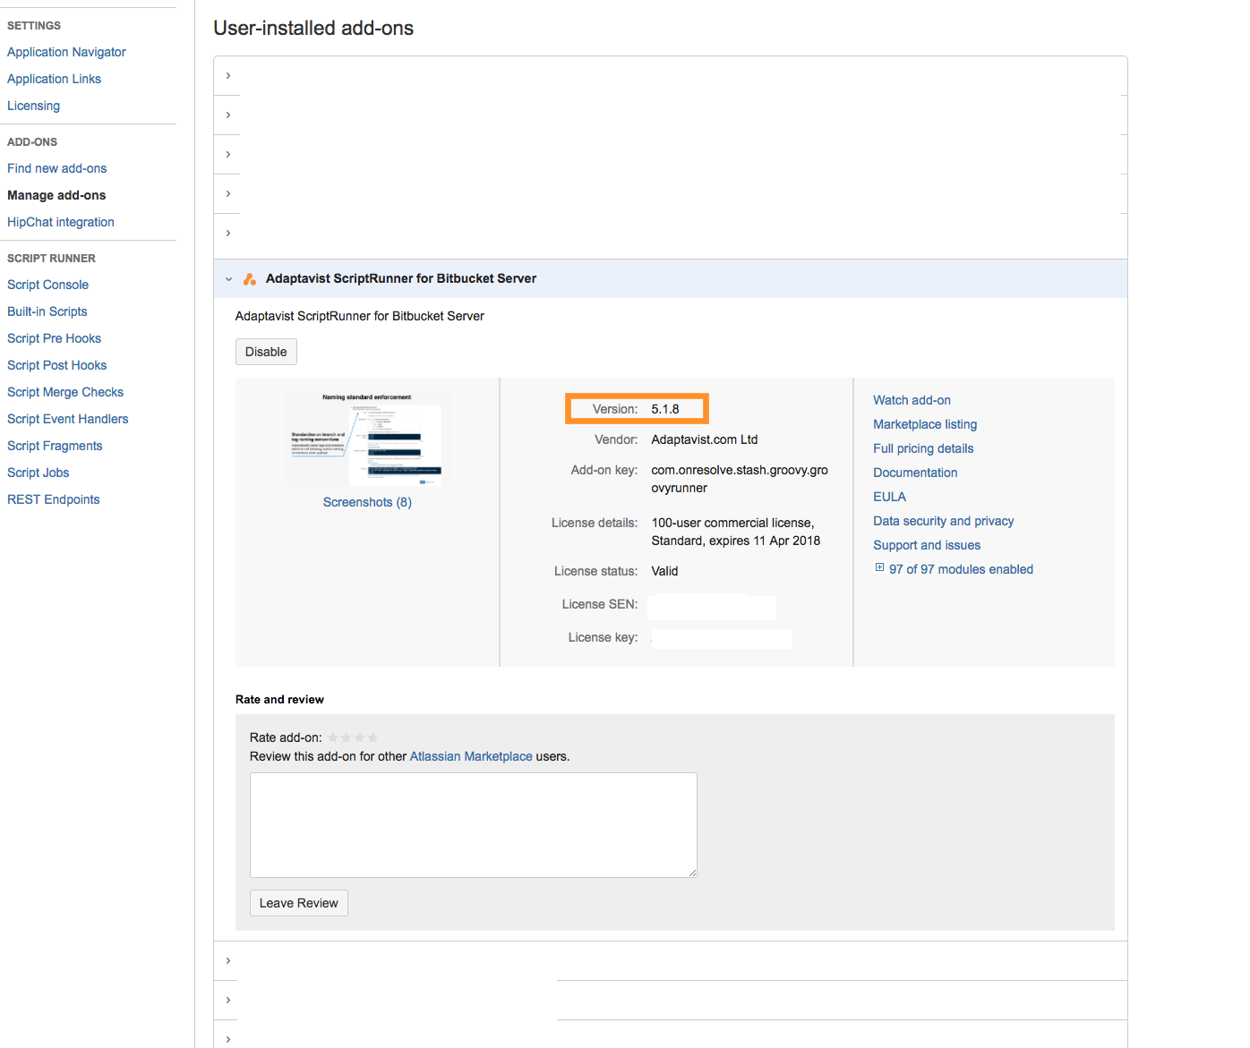Disable the ScriptRunner add-on
This screenshot has width=1250, height=1048.
tap(265, 351)
